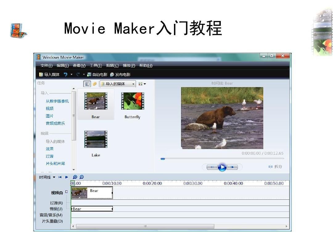Minimize the Windows Movie Maker window

pos(264,56)
